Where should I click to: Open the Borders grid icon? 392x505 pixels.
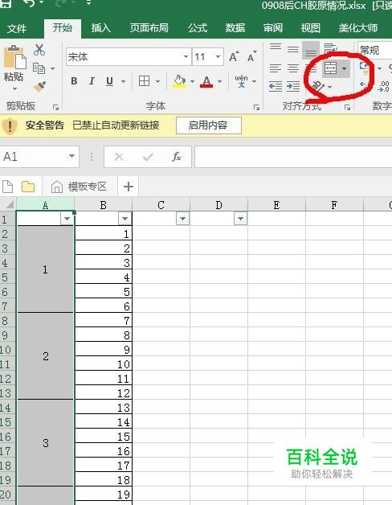tap(144, 81)
